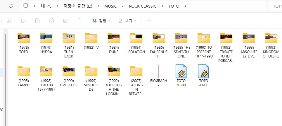
Task: Go to MUSIC folder in breadcrumb
Action: (110, 6)
